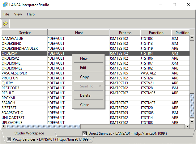This screenshot has width=196, height=144.
Task: Click the vertical scrollbar down arrow
Action: (x=192, y=121)
